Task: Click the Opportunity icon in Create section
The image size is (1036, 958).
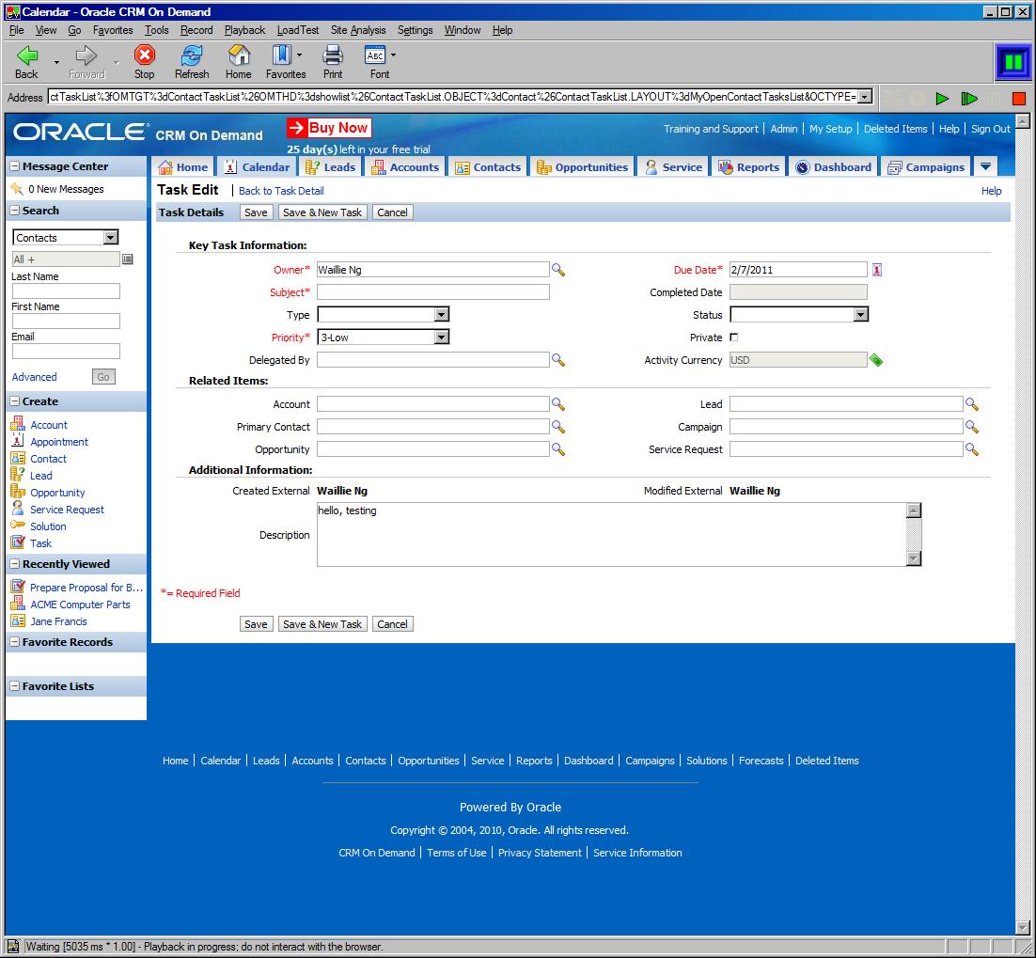Action: [18, 492]
